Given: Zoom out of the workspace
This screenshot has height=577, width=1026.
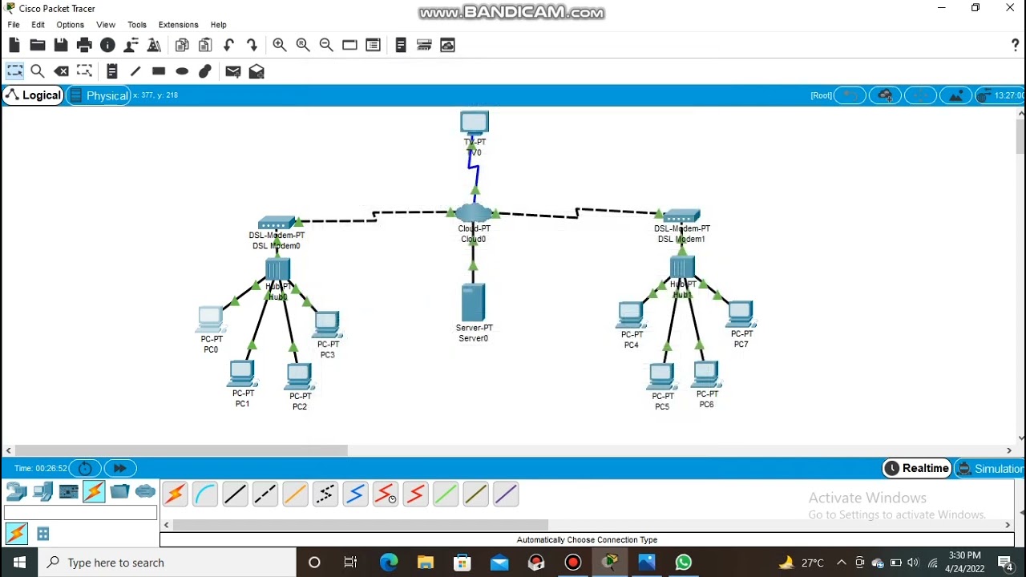Looking at the screenshot, I should (x=326, y=46).
